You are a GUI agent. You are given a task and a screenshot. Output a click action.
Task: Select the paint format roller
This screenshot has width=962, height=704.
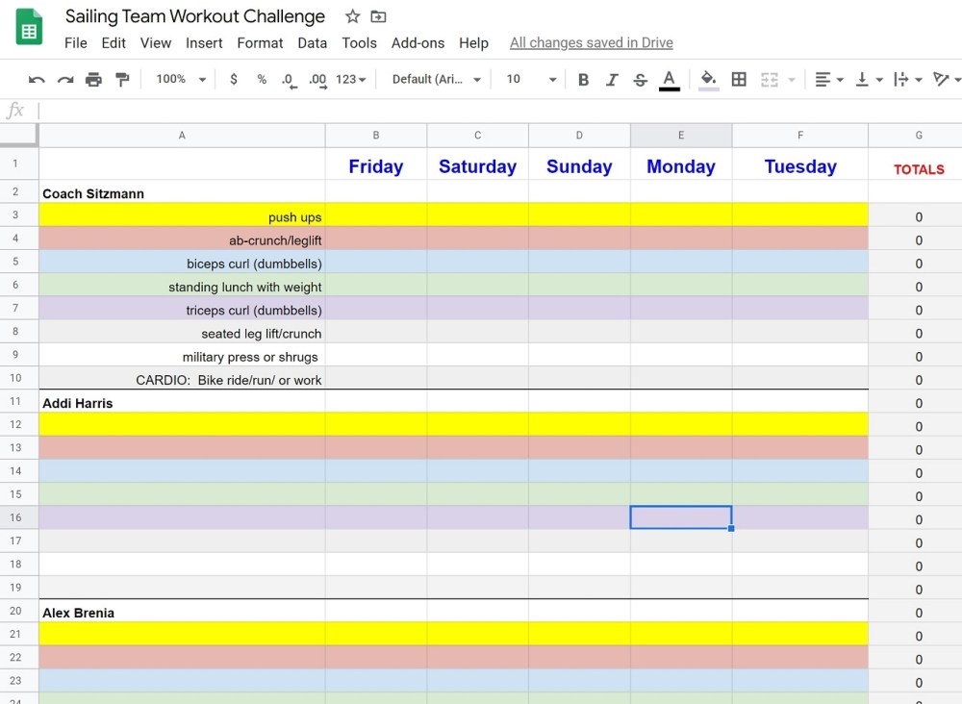(x=122, y=80)
